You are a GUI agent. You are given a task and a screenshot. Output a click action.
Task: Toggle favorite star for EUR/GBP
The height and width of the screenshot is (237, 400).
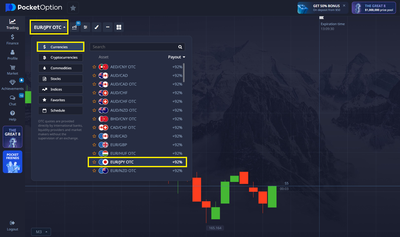pyautogui.click(x=94, y=145)
